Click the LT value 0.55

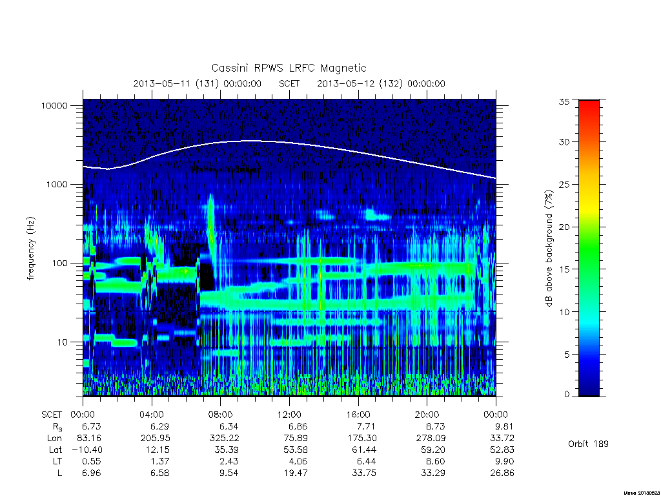point(91,461)
